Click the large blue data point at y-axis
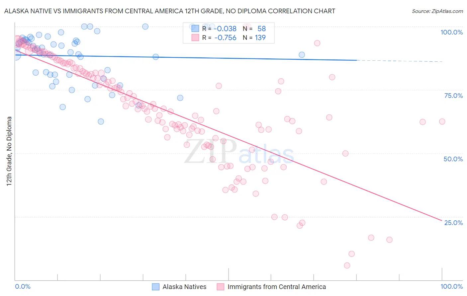 pos(15,54)
